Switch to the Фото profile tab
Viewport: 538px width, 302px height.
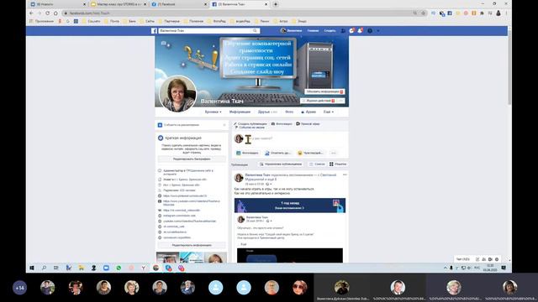(x=289, y=112)
